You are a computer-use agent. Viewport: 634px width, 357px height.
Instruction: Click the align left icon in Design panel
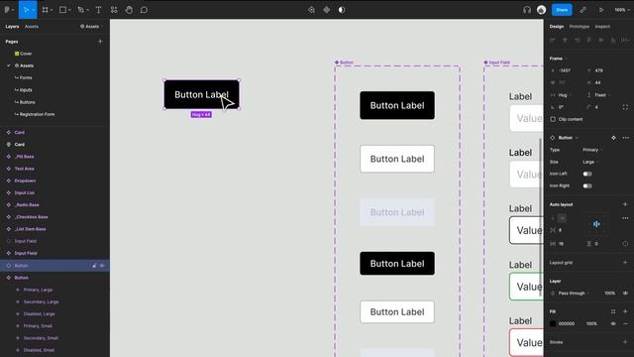click(553, 40)
